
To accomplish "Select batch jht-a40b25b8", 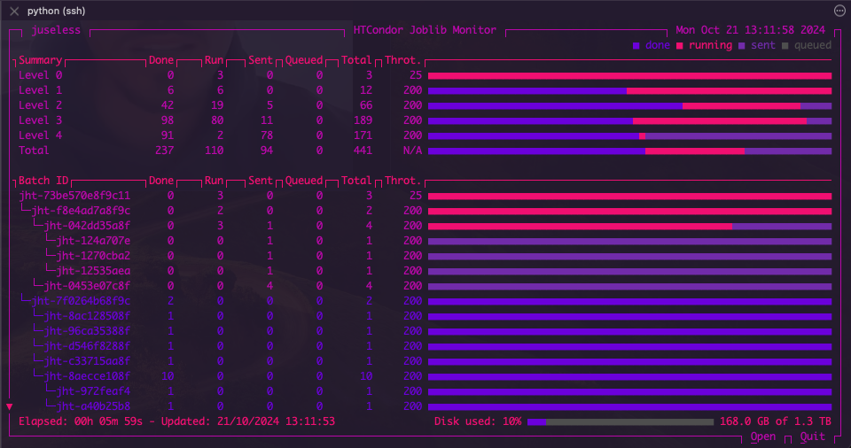I will (93, 406).
